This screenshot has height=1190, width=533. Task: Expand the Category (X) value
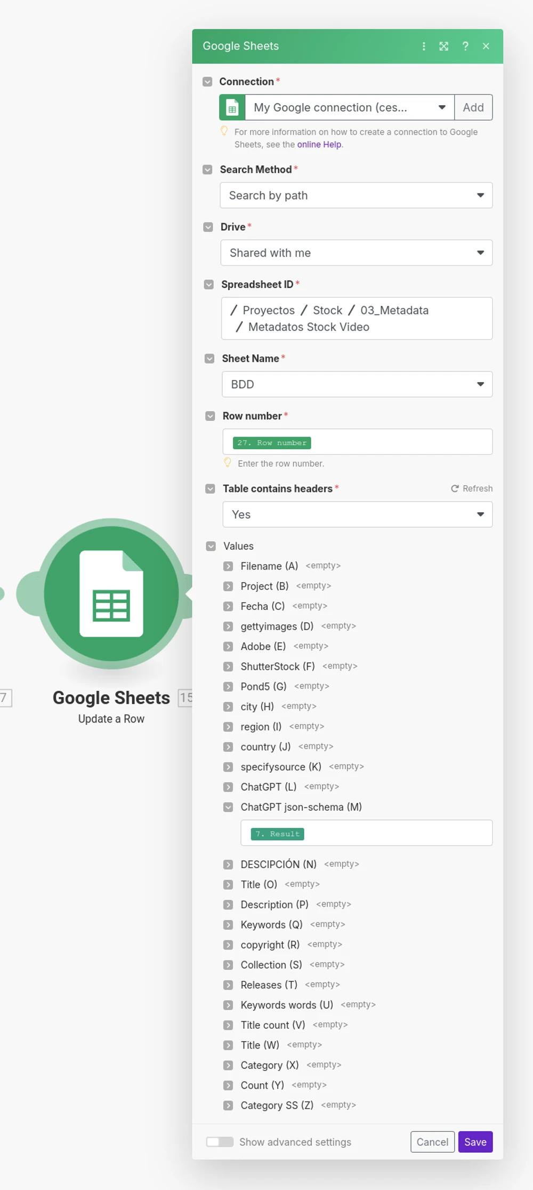228,1066
